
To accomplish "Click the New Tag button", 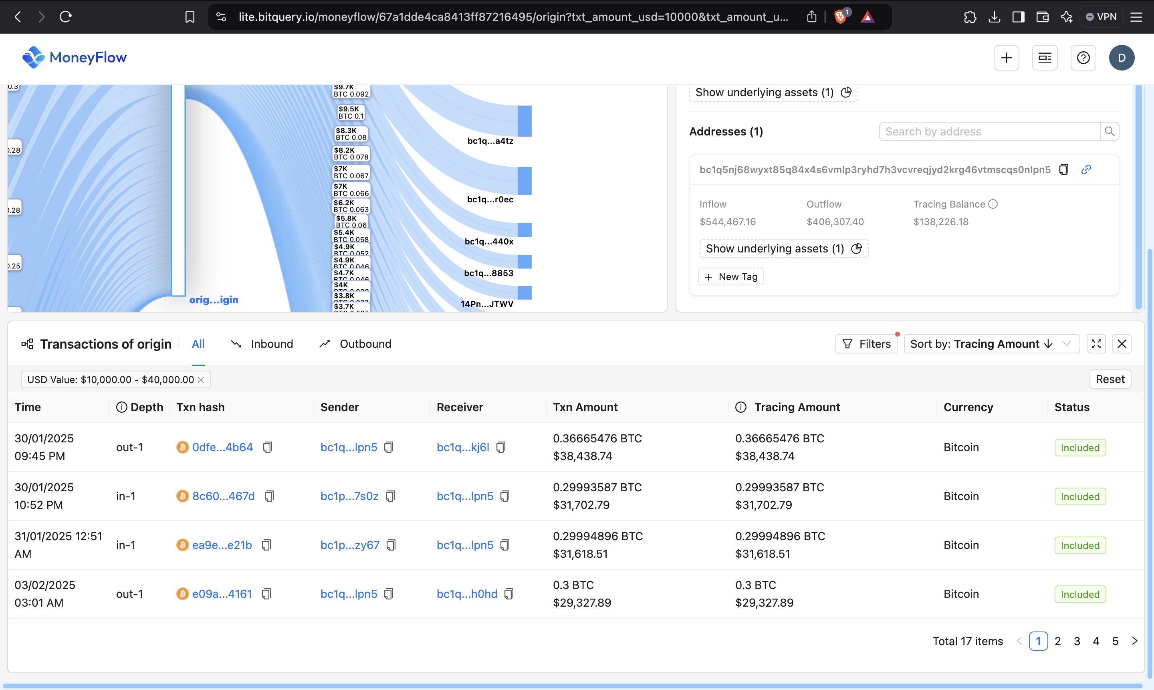I will pos(730,276).
